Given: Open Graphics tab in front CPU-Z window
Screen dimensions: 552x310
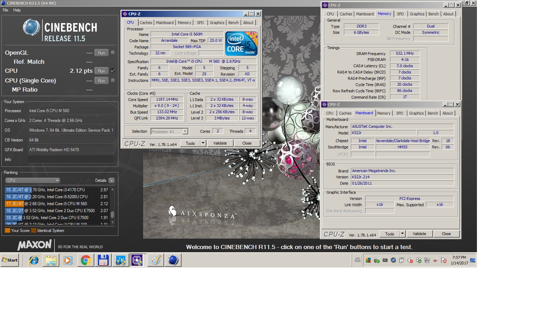Looking at the screenshot, I should pyautogui.click(x=217, y=23).
